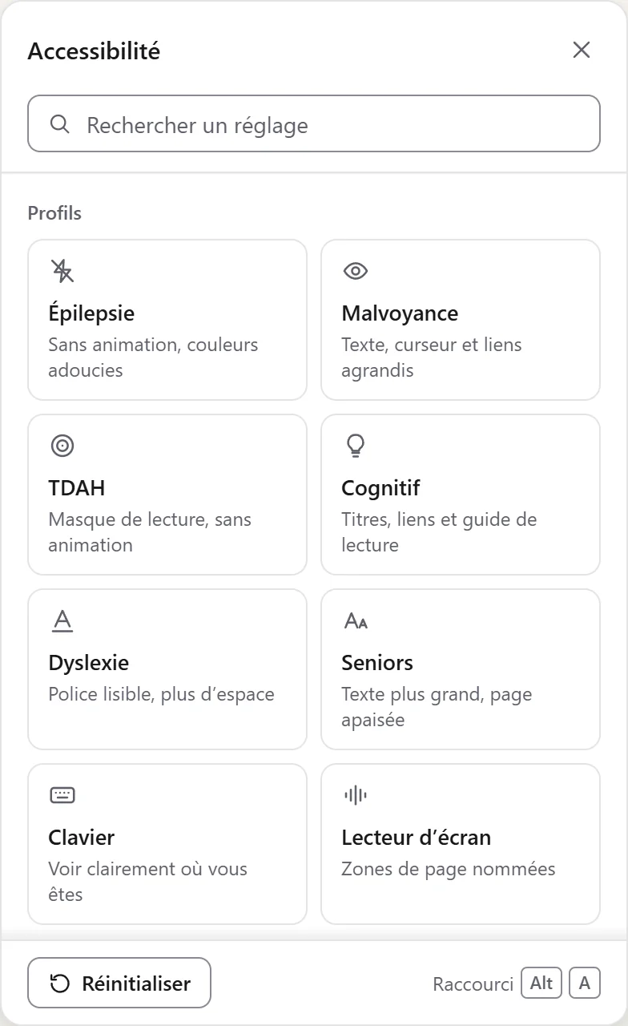Image resolution: width=628 pixels, height=1026 pixels.
Task: Click the sound wave Lecteur d'écran icon
Action: coord(355,795)
